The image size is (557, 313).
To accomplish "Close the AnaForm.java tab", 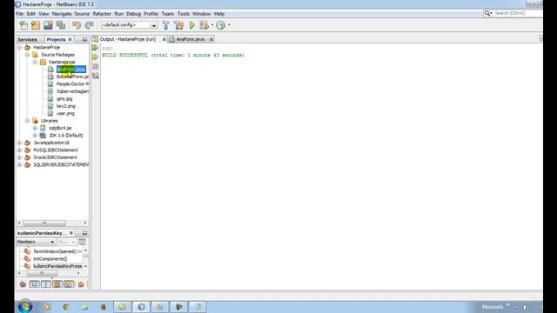I will pyautogui.click(x=211, y=39).
